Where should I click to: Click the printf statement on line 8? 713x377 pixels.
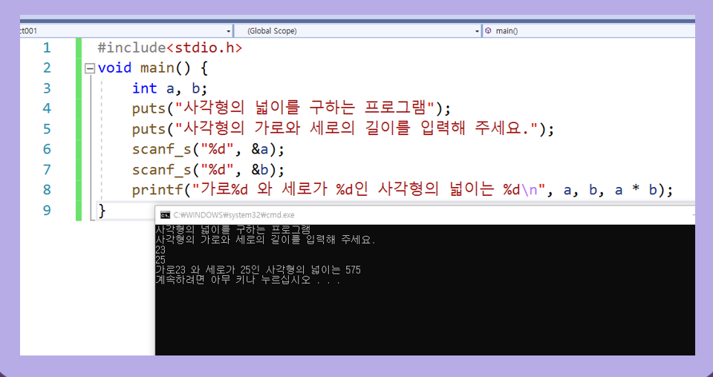(x=403, y=190)
